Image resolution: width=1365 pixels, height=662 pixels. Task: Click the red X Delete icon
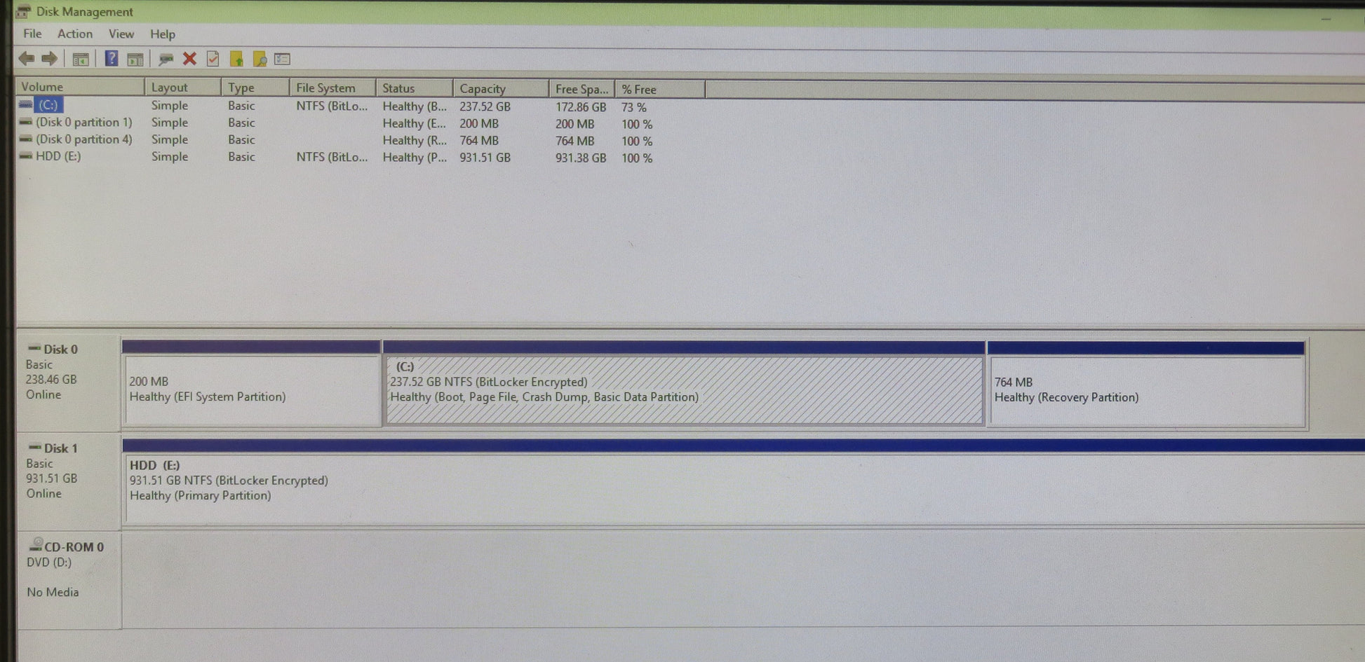click(189, 59)
